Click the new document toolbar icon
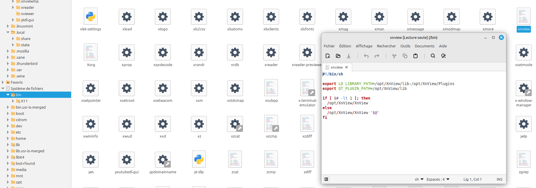Screen dimensions: 536x188 [328, 56]
